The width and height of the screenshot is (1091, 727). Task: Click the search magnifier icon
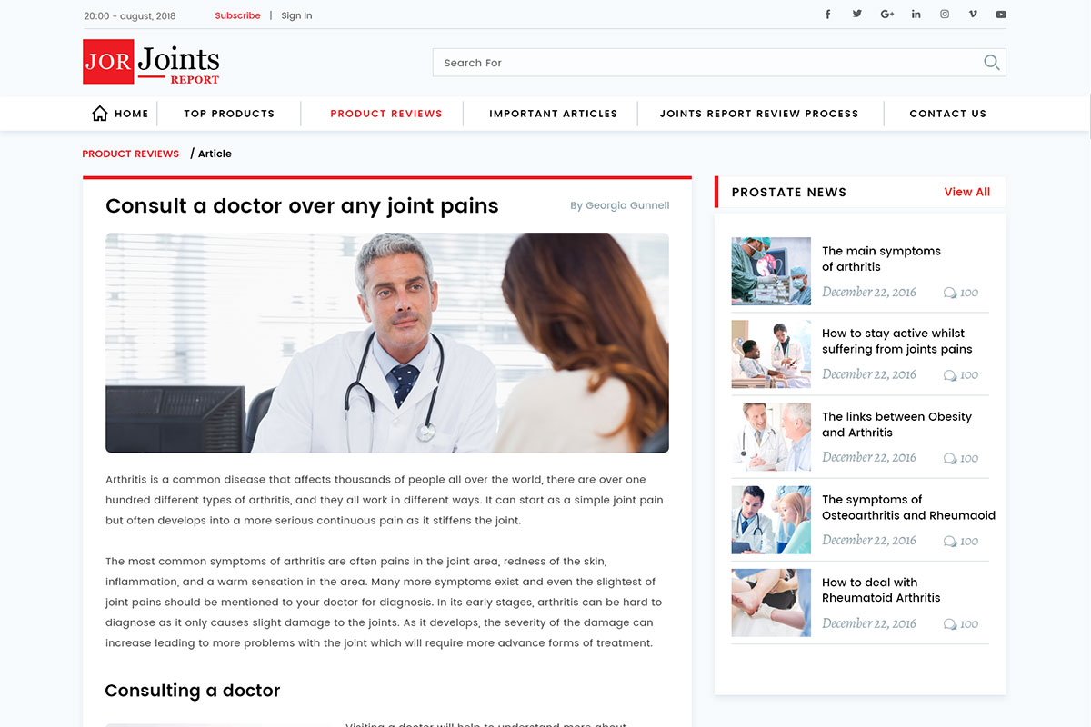tap(991, 62)
